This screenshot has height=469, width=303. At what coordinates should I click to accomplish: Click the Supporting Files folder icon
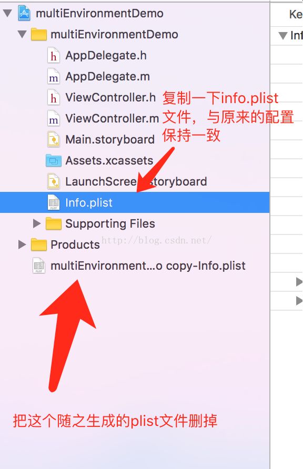coord(54,223)
